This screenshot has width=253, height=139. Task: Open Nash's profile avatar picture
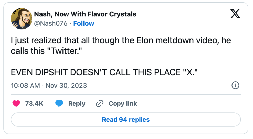pos(21,19)
